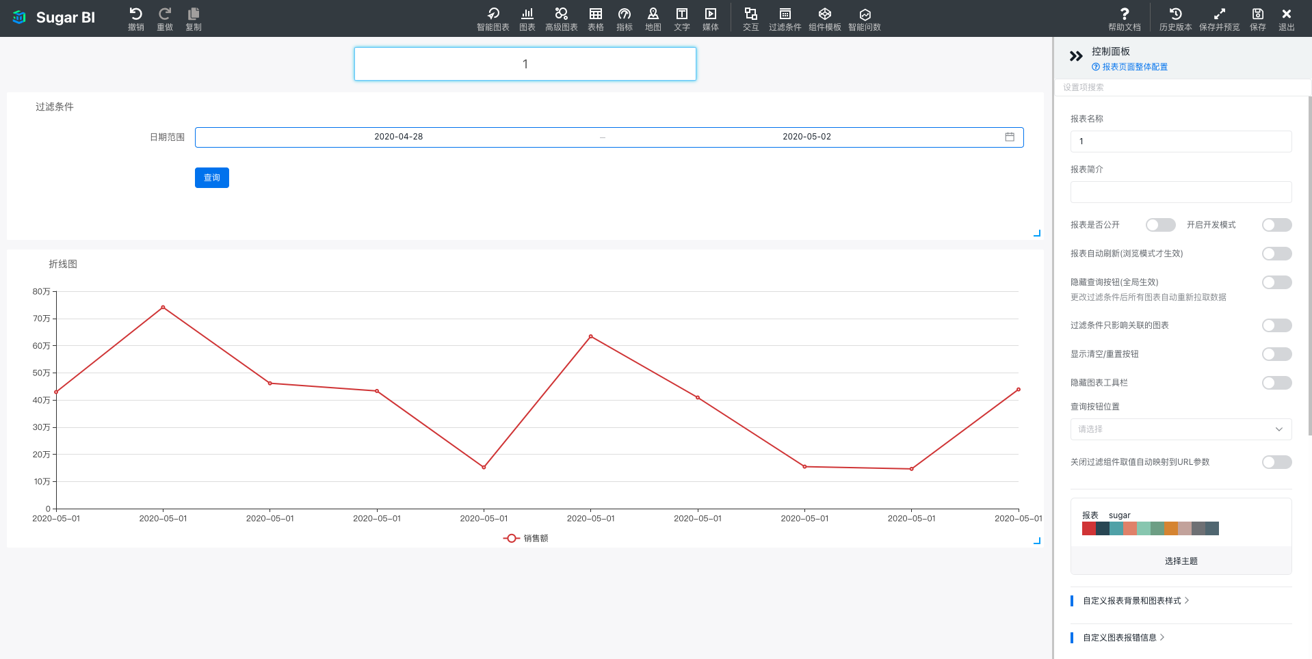Collapse the control panel with double arrows
Viewport: 1312px width, 659px height.
tap(1076, 56)
